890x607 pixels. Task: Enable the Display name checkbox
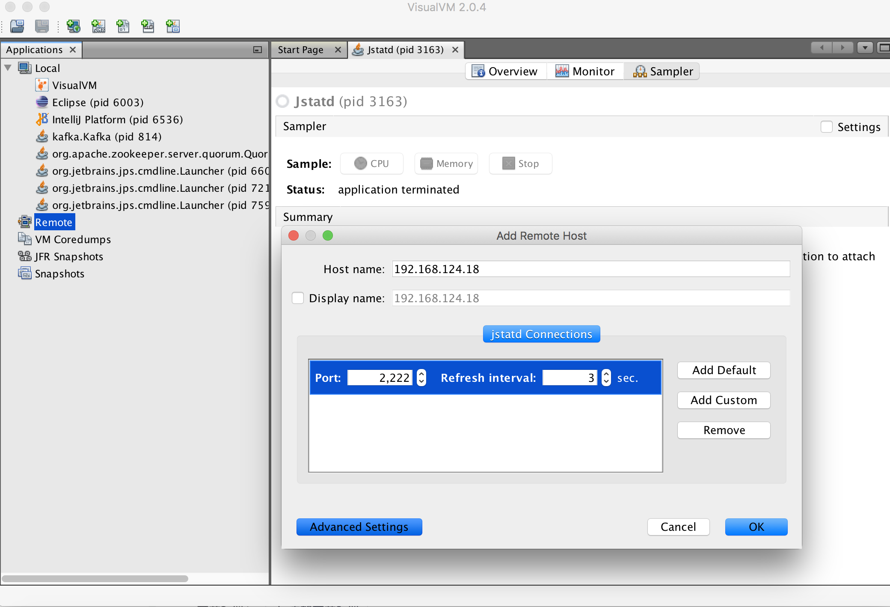298,298
